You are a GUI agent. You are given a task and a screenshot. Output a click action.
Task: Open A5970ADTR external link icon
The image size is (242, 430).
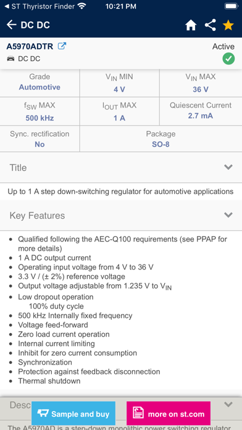(62, 46)
